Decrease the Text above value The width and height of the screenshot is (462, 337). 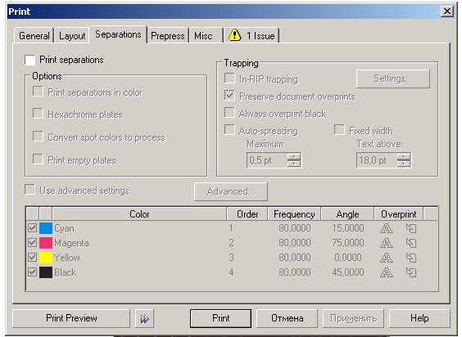pos(403,164)
